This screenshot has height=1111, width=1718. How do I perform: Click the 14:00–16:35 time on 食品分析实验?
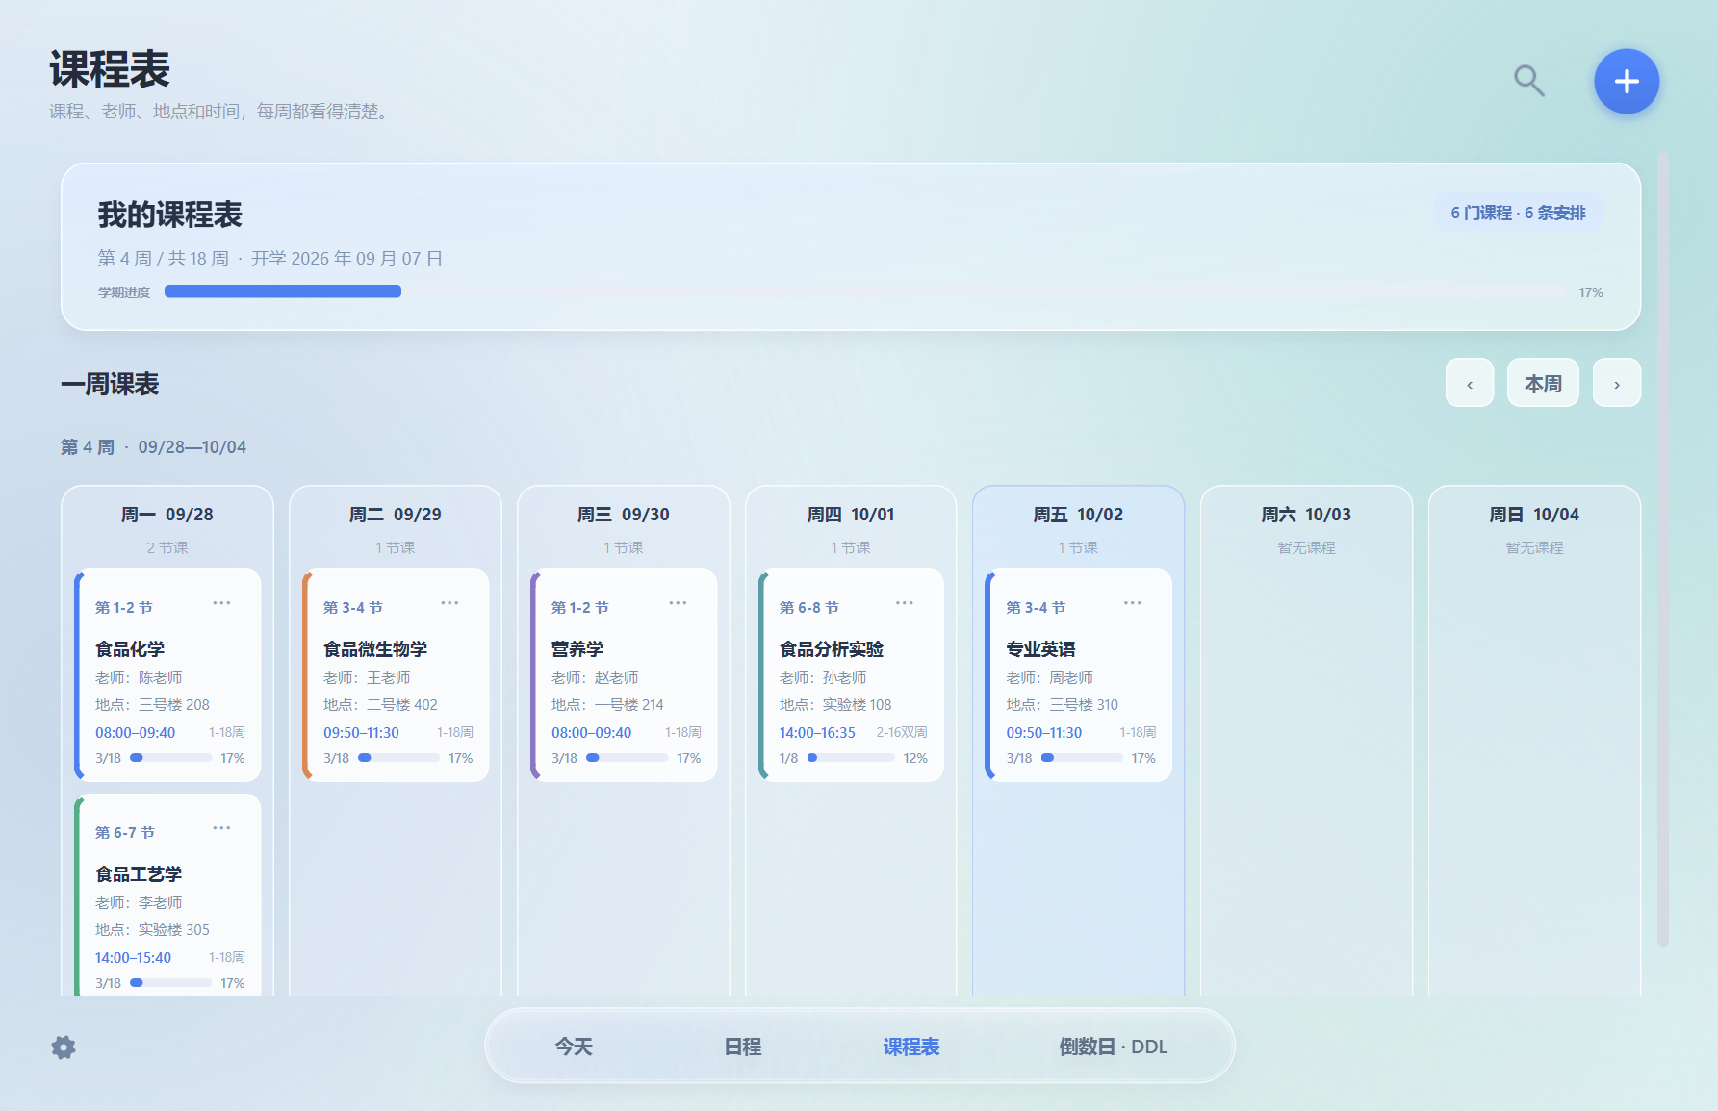tap(817, 733)
